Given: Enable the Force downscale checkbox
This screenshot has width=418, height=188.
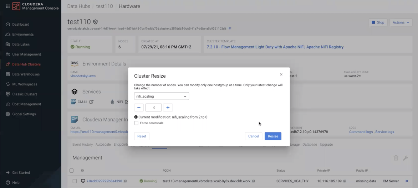Looking at the screenshot, I should pos(136,123).
